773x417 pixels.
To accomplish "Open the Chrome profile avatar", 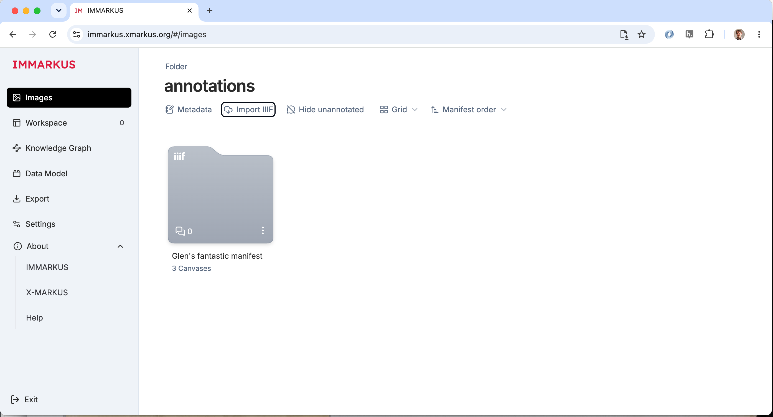I will 739,34.
